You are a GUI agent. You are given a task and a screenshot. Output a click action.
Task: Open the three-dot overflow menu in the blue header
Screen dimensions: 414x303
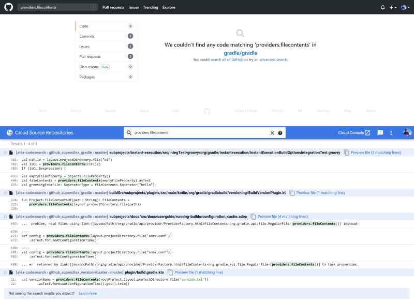coord(392,132)
